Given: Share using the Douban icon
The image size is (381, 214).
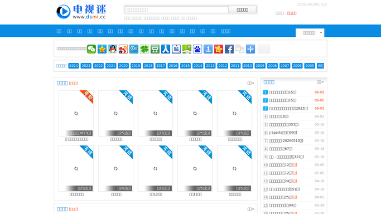Looking at the screenshot, I should (x=155, y=49).
